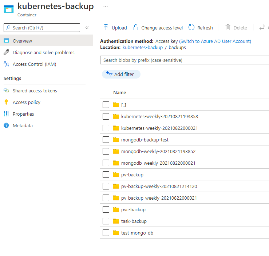Click kubernetes-backup breadcrumb link

[143, 48]
